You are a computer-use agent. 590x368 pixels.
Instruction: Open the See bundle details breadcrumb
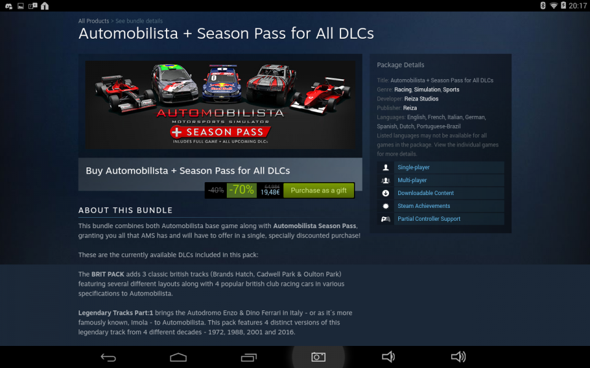(x=139, y=21)
